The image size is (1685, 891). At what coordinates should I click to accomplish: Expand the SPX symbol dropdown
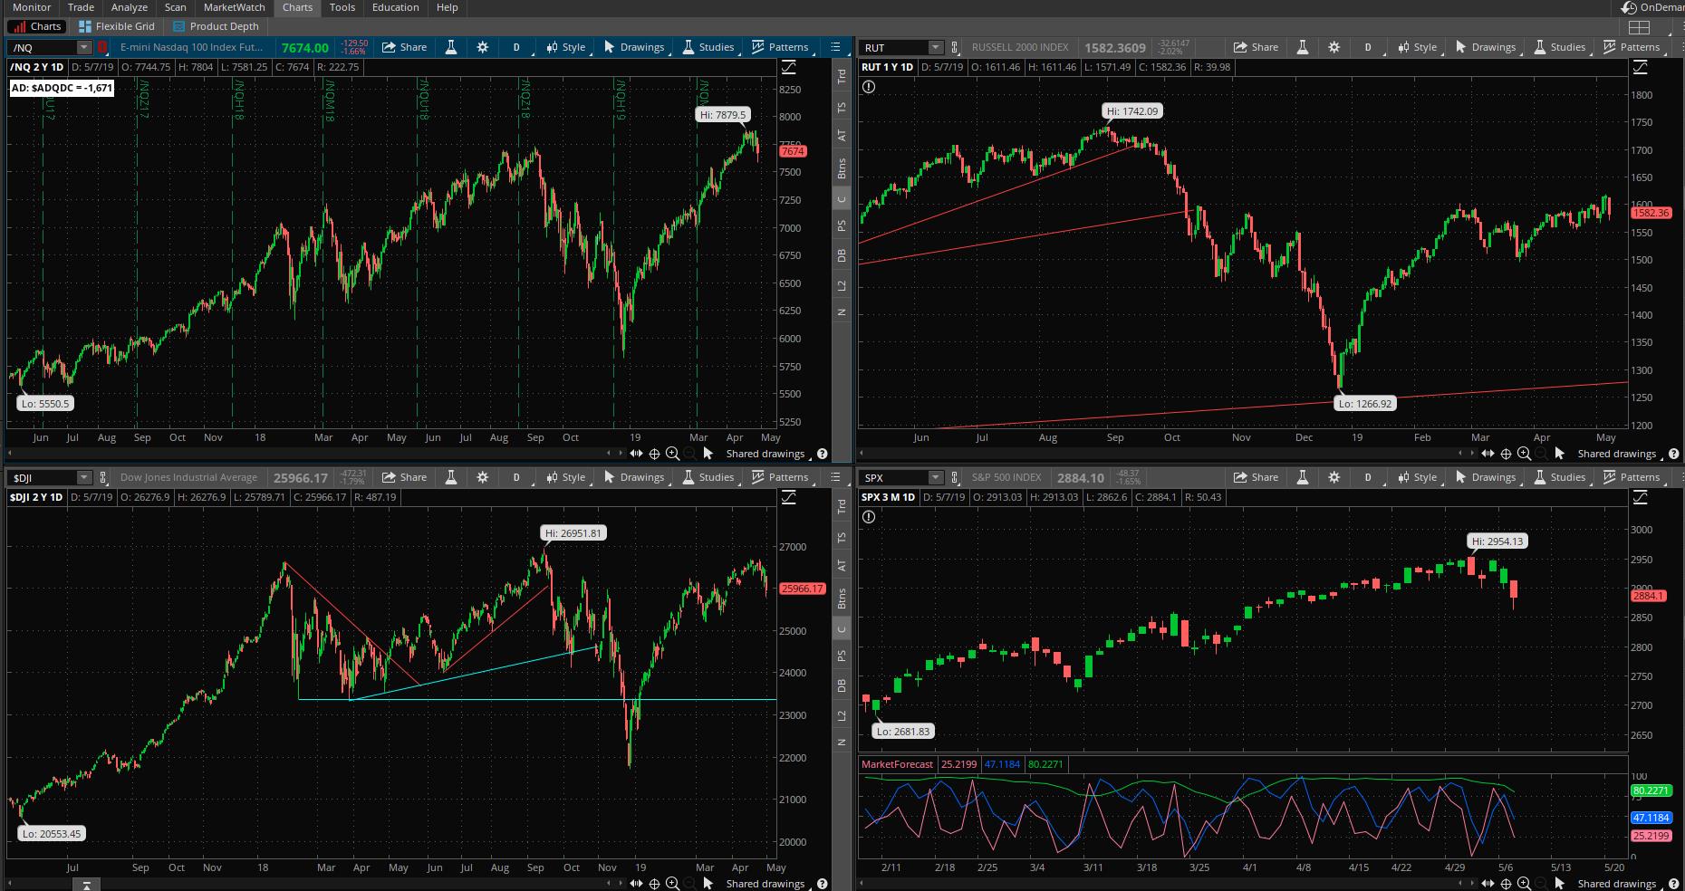click(x=936, y=477)
